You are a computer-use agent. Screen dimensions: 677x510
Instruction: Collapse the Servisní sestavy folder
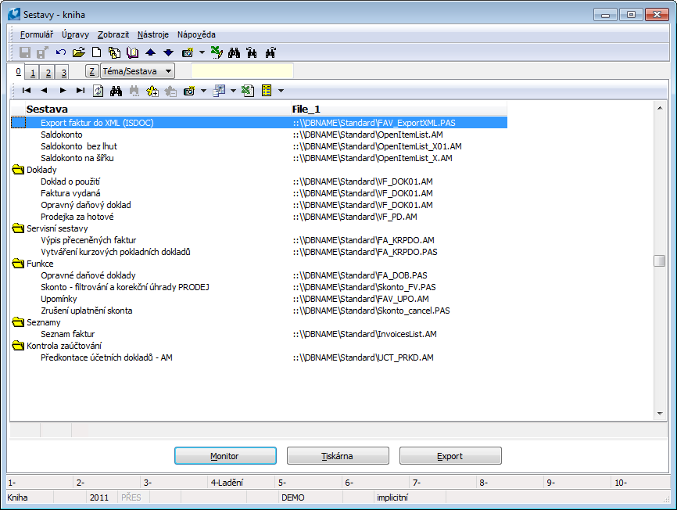click(18, 228)
